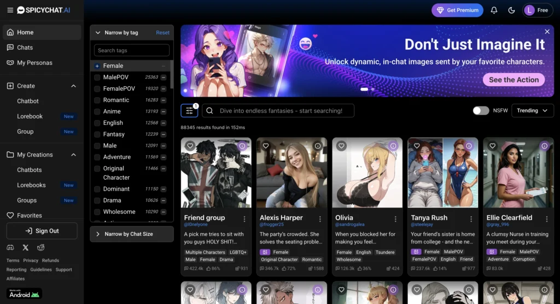The image size is (560, 304).
Task: Show info for Olivia card
Action: (x=393, y=146)
